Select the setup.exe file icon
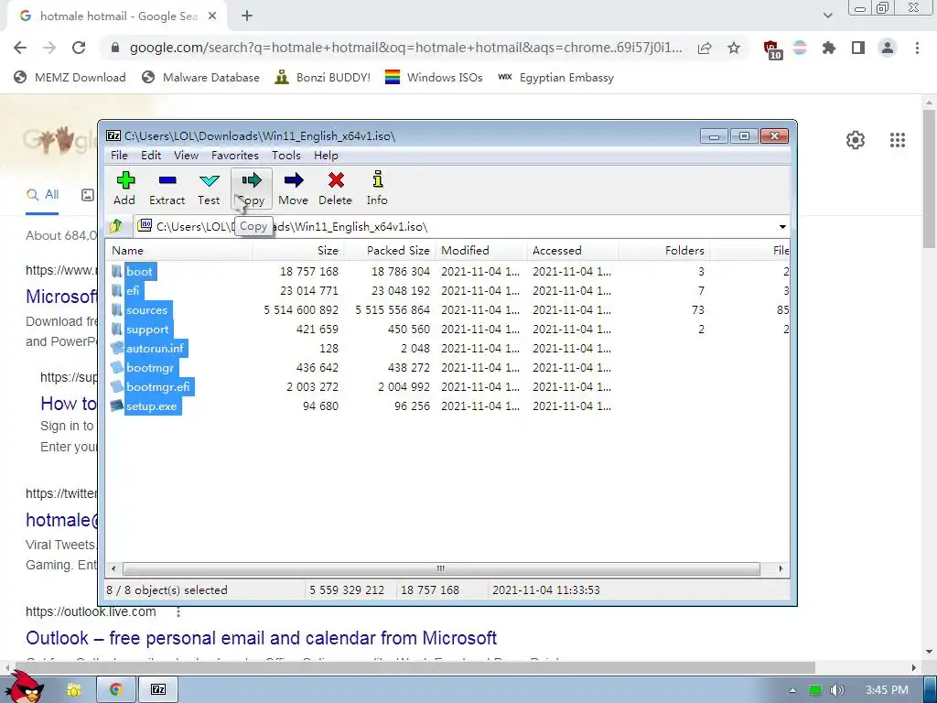Screen dimensions: 937x703 click(117, 406)
